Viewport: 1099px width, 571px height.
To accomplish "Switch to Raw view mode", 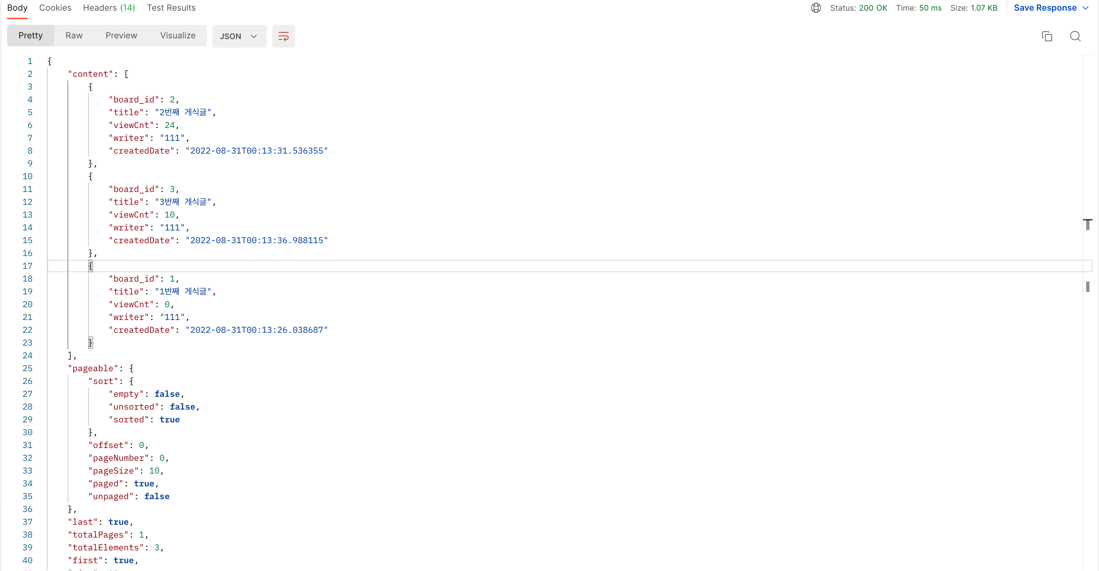I will [x=74, y=36].
